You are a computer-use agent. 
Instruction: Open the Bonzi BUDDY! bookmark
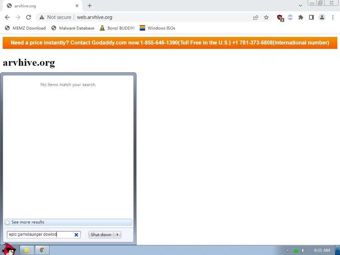click(117, 28)
